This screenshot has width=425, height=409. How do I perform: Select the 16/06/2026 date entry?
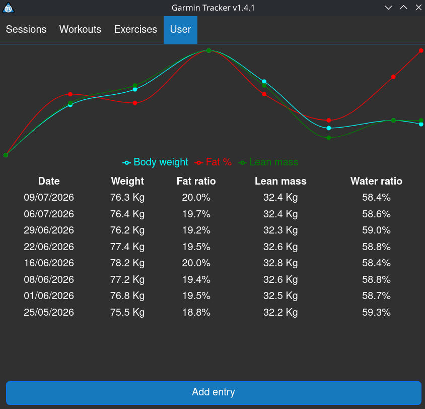click(x=49, y=263)
